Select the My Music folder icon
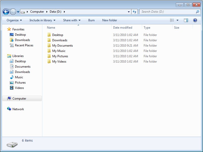203x152 pixels. 49,51
